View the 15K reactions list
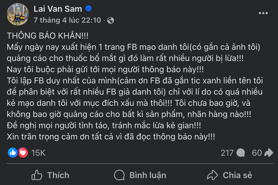 38,153
